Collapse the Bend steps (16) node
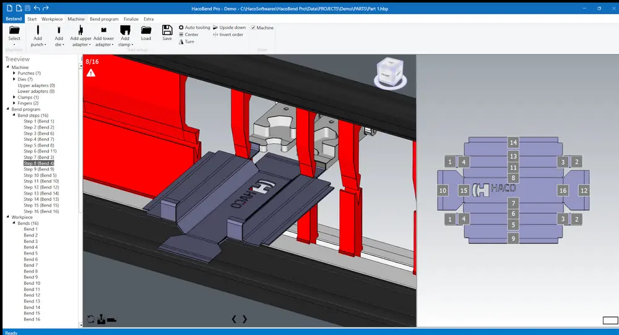The height and width of the screenshot is (335, 619). 14,116
